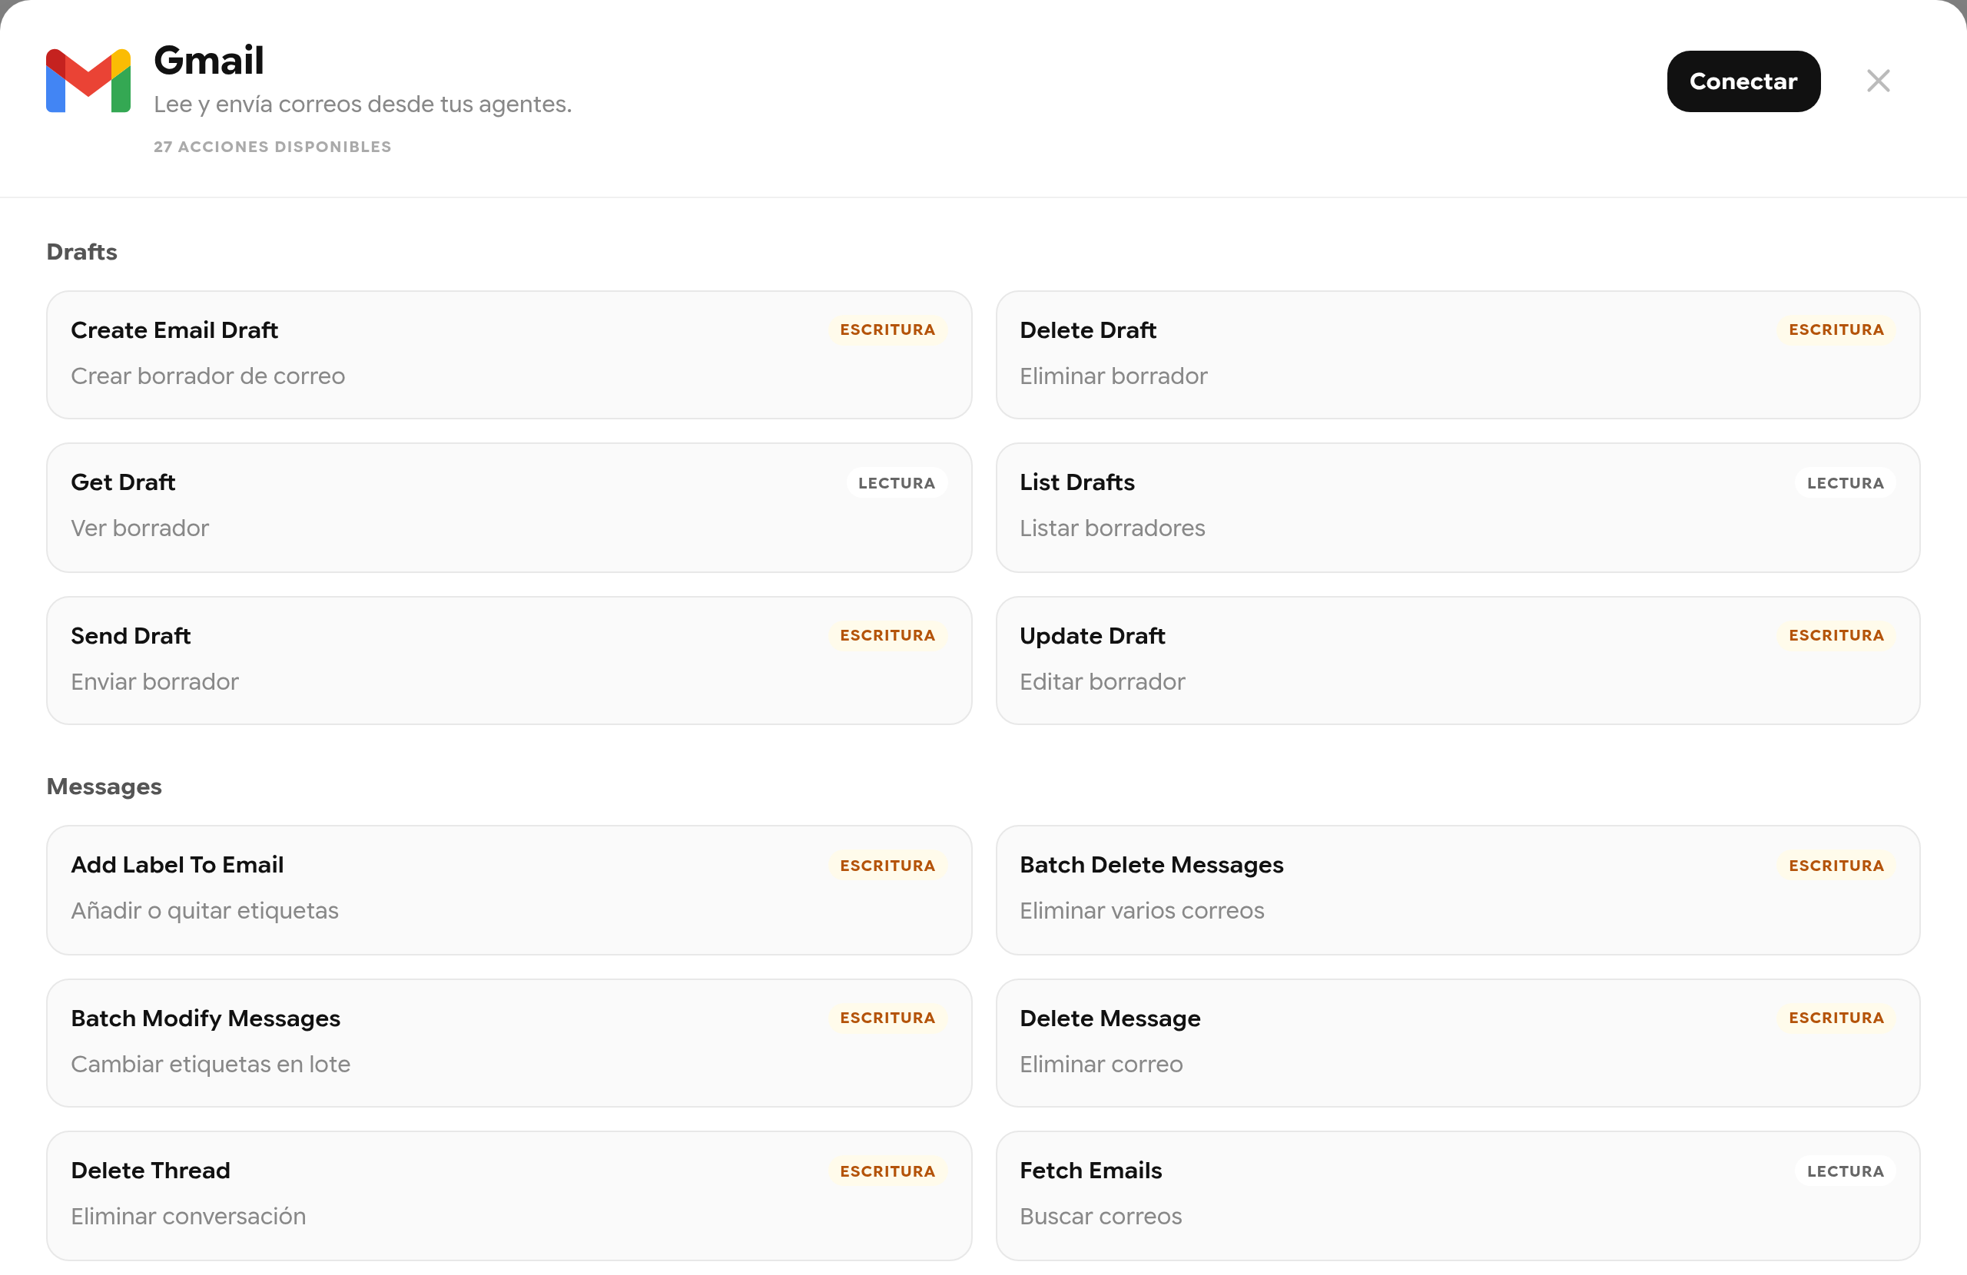Click the Gmail title heading
Screen dimensions: 1967x1275
click(209, 61)
